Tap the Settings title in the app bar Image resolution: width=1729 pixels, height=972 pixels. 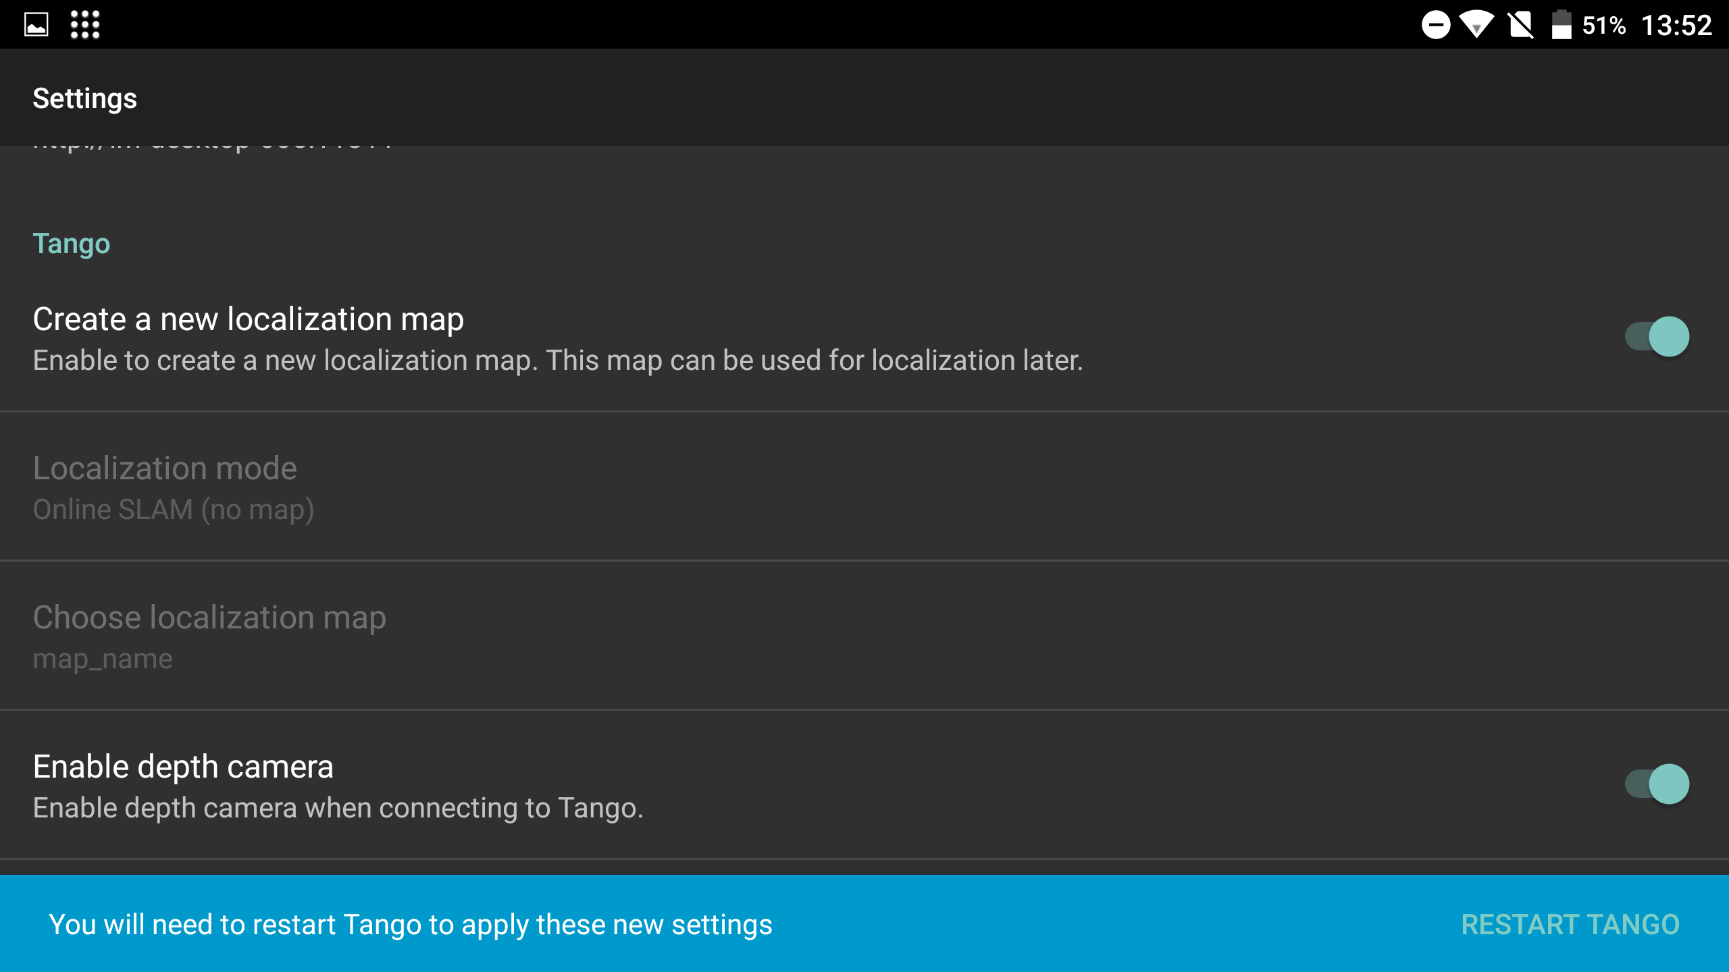coord(85,99)
